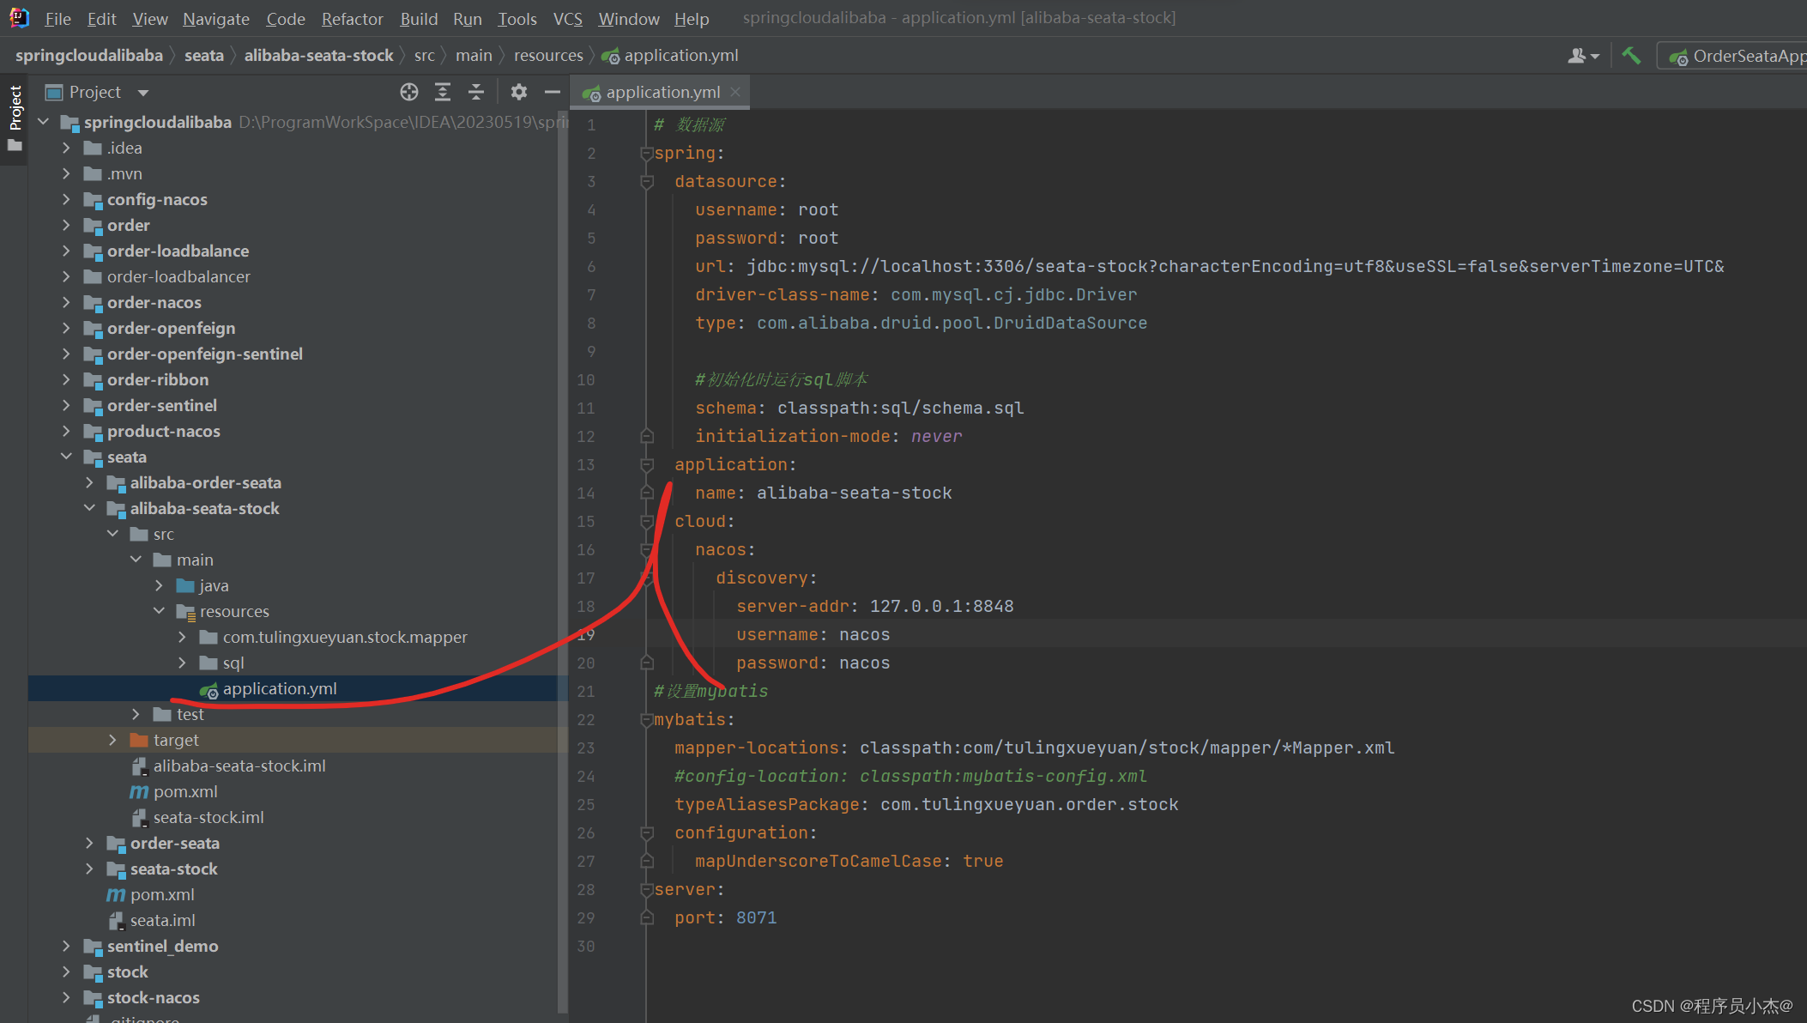Open the Refactor menu
1807x1023 pixels.
point(352,18)
